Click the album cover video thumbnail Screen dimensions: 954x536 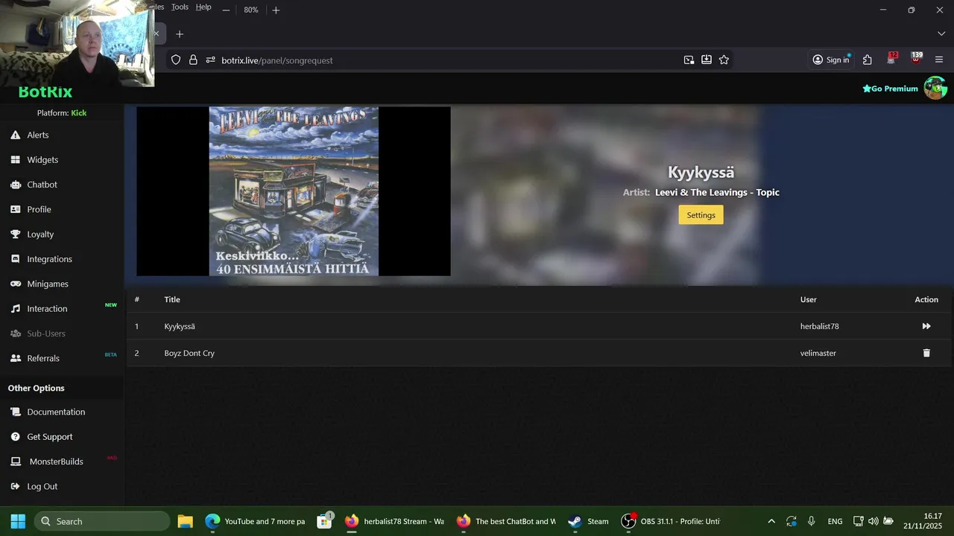(x=294, y=191)
